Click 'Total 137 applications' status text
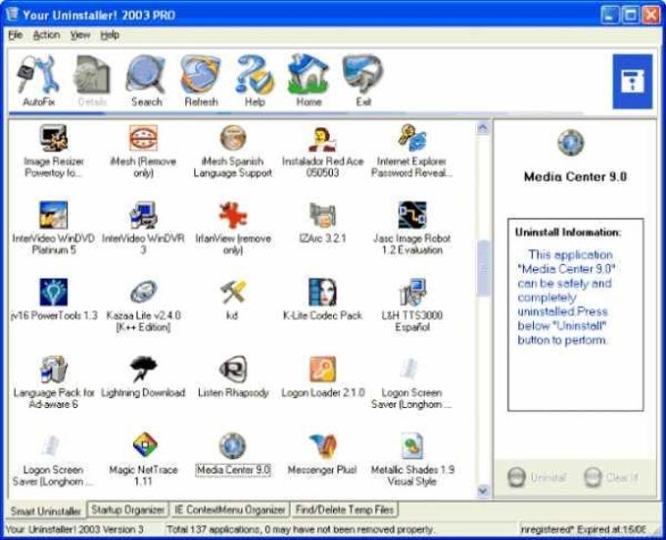The image size is (666, 540). tap(300, 529)
